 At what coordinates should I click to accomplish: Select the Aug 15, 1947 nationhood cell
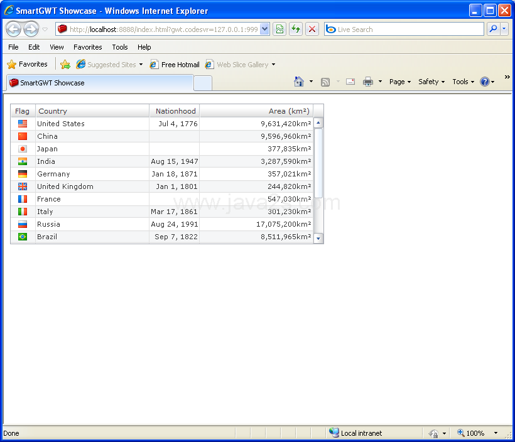click(x=175, y=161)
